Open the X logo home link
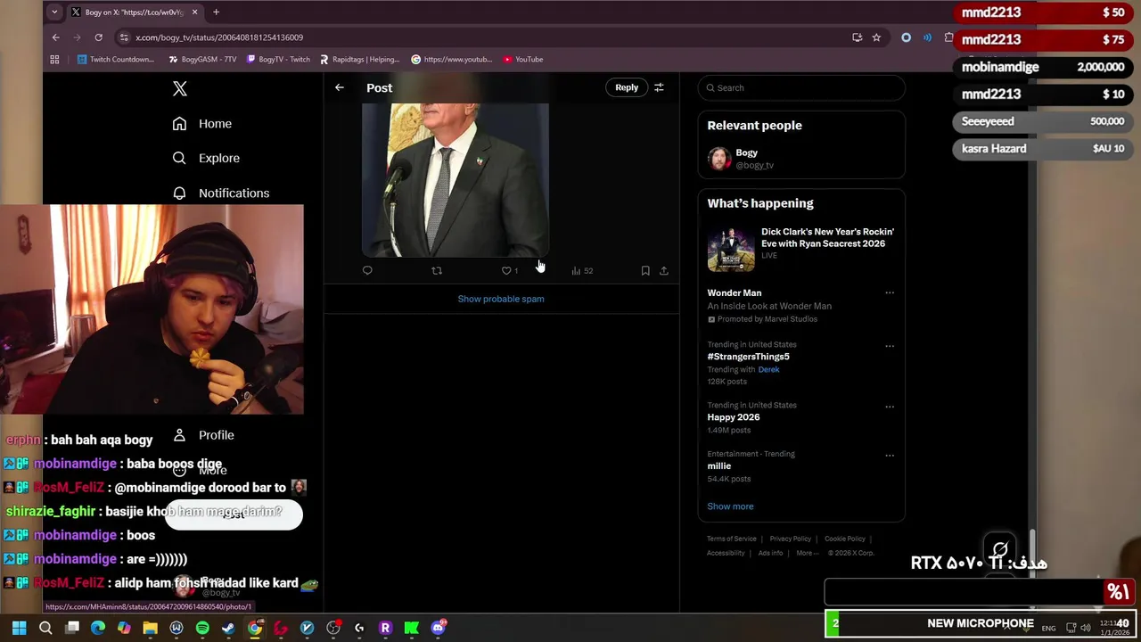The image size is (1141, 642). coord(180,88)
